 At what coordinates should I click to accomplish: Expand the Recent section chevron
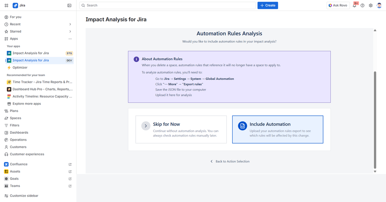pos(70,24)
